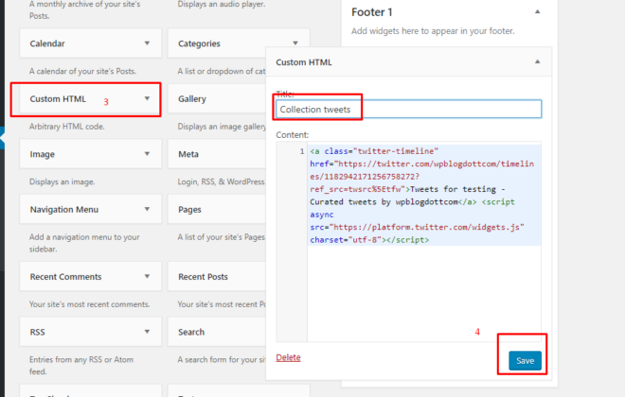Select the Navigation Menu widget title
Viewport: 625px width, 397px height.
(x=64, y=209)
